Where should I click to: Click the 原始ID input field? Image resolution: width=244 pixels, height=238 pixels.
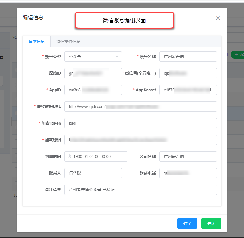pyautogui.click(x=93, y=73)
